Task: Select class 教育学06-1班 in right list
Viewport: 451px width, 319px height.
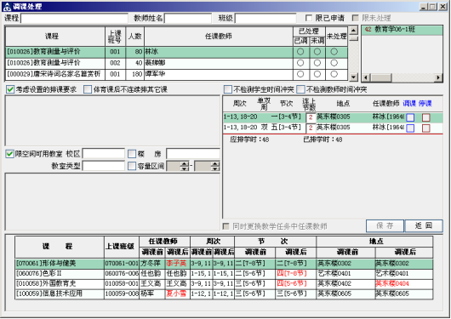Action: coord(402,30)
